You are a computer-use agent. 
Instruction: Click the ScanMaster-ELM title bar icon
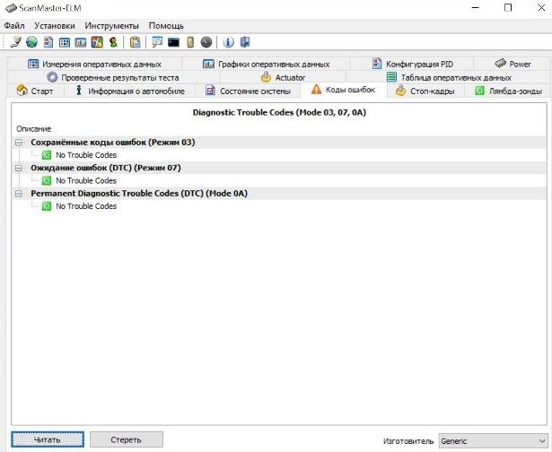(11, 8)
